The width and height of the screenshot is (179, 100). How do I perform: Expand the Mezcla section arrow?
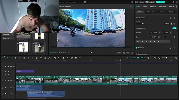click(x=143, y=48)
